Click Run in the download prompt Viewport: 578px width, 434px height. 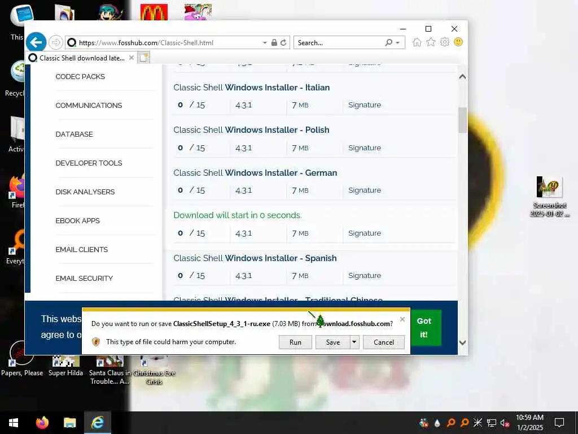point(295,342)
